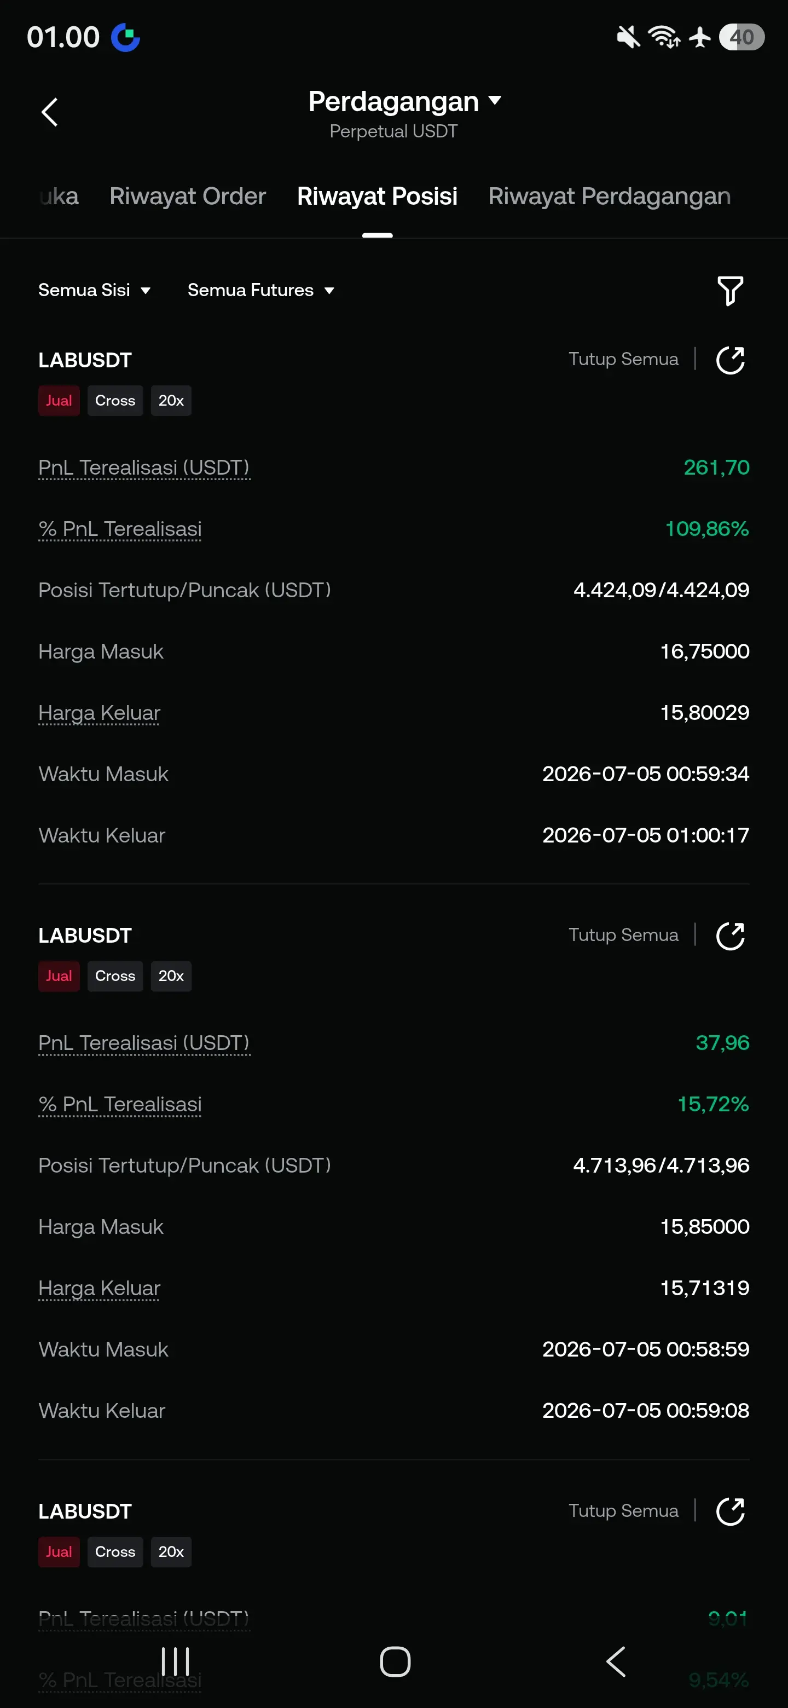Tap the Android navigation back button
Image resolution: width=788 pixels, height=1708 pixels.
(616, 1661)
